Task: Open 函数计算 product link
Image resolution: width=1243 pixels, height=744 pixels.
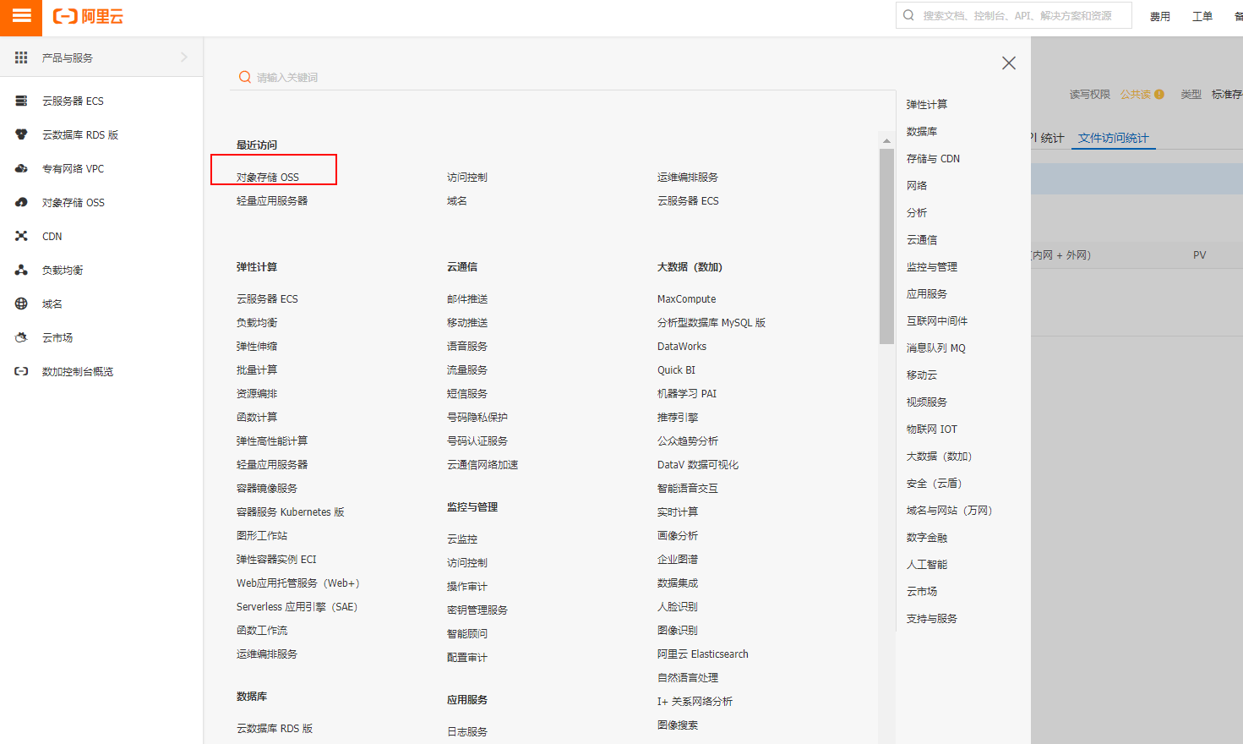Action: [257, 417]
